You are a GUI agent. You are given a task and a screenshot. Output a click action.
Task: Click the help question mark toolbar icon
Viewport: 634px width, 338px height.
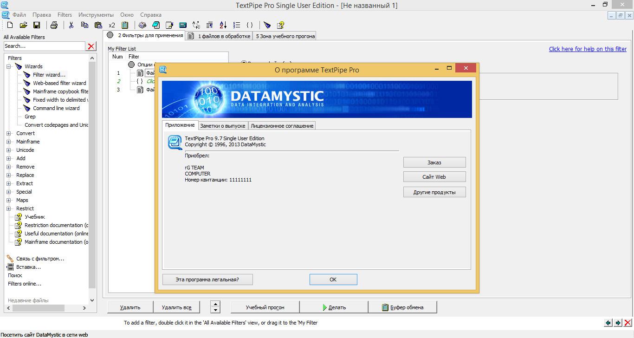(280, 25)
